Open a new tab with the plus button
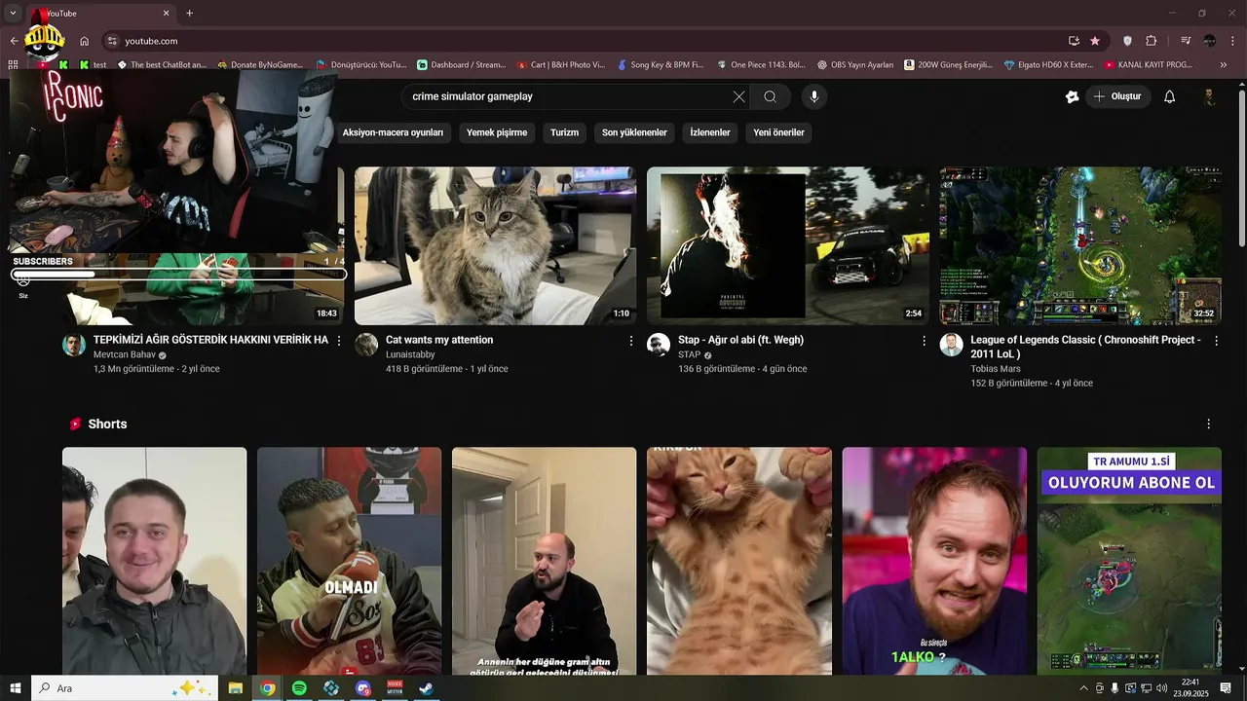This screenshot has width=1247, height=701. pyautogui.click(x=189, y=14)
